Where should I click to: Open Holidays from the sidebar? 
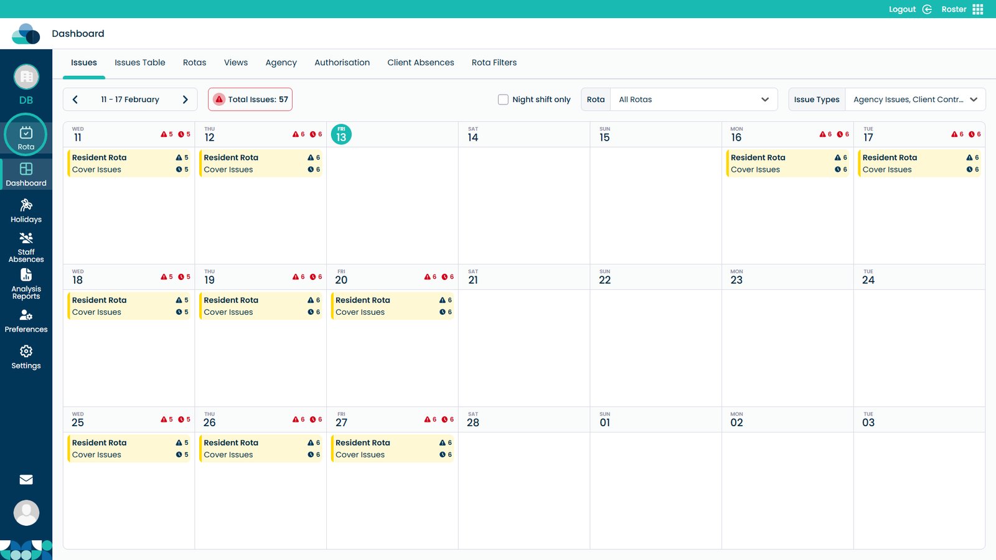pyautogui.click(x=26, y=211)
